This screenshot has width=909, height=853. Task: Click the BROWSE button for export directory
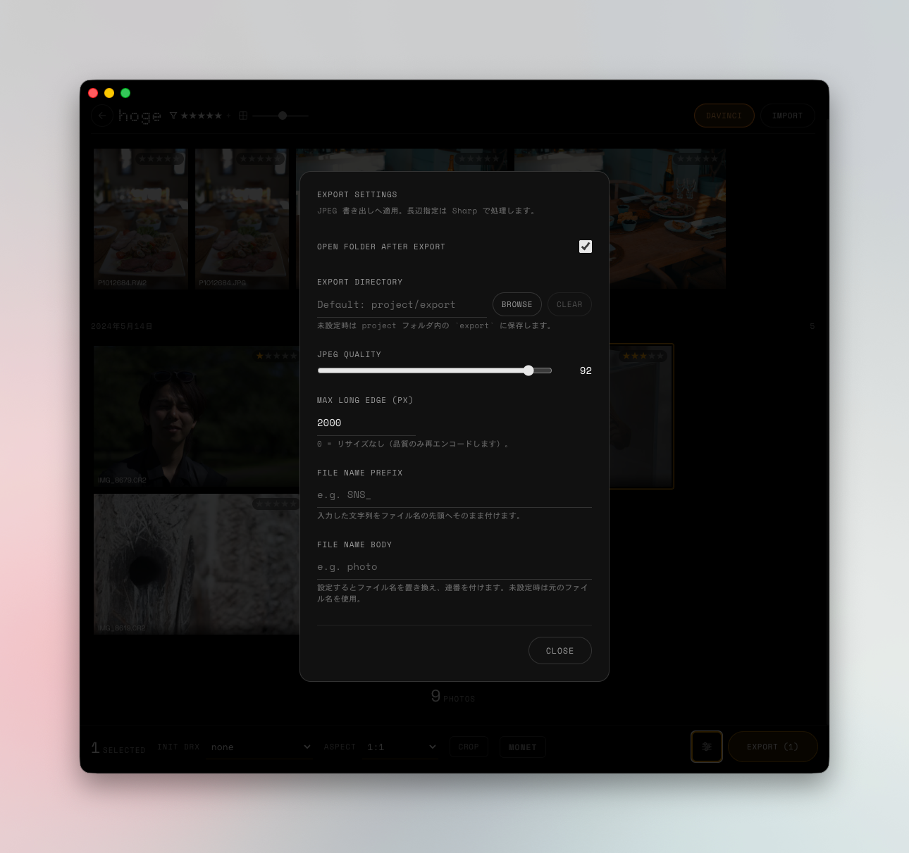pyautogui.click(x=517, y=304)
